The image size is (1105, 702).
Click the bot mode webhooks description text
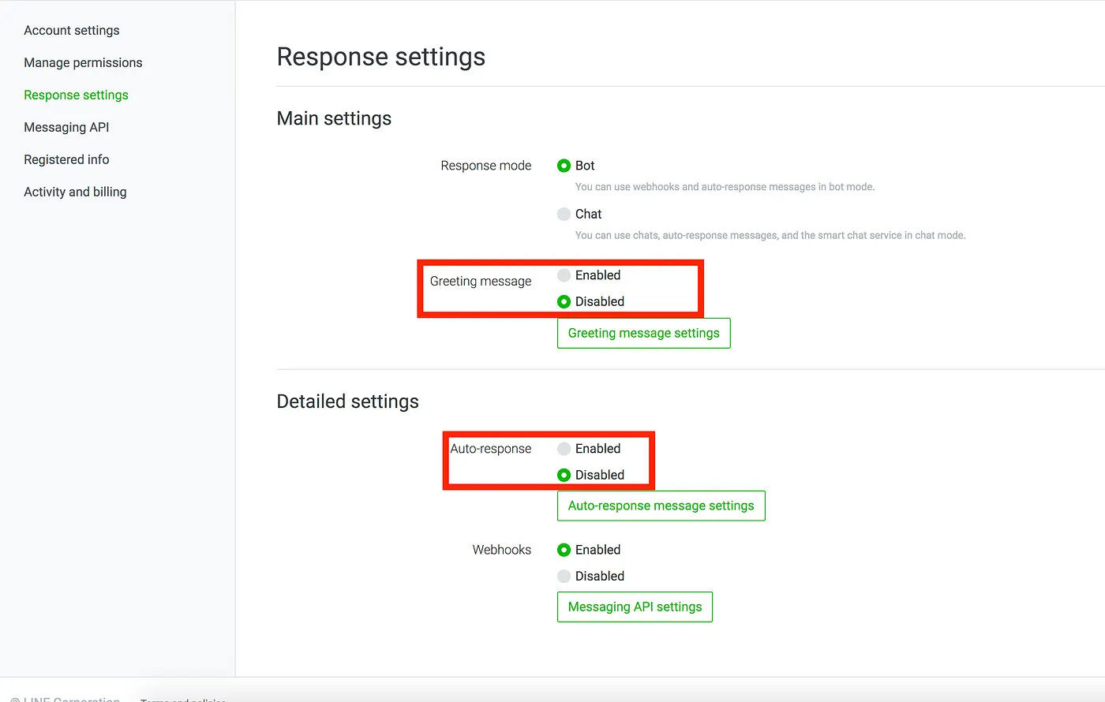pos(725,187)
